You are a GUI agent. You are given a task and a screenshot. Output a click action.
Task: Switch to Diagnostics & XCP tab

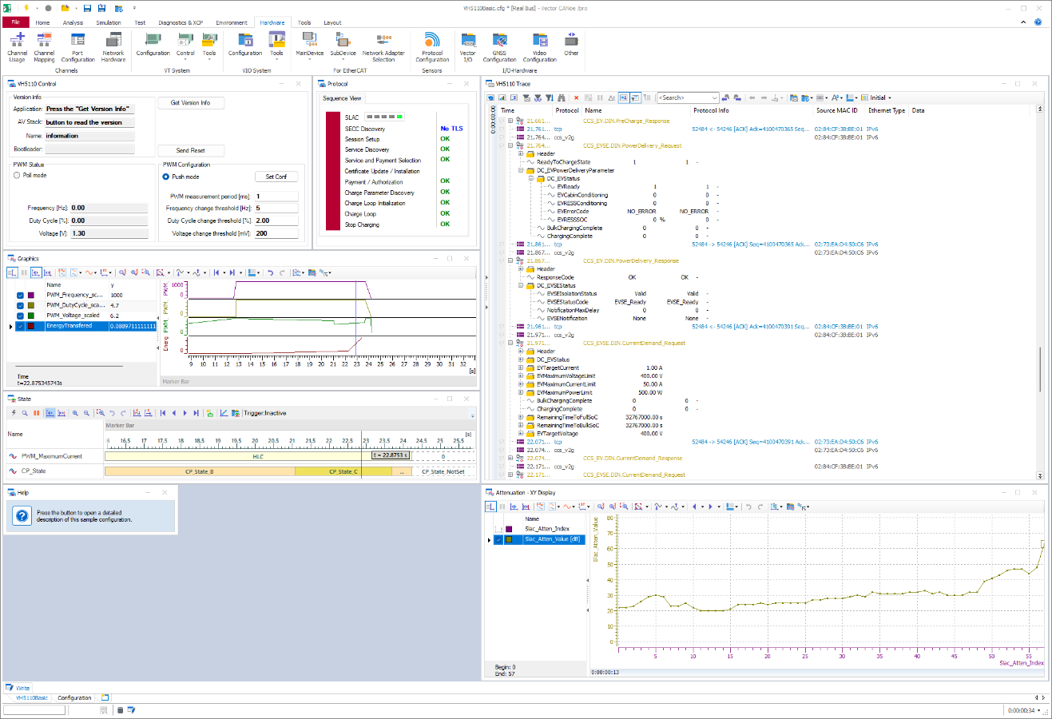[181, 22]
